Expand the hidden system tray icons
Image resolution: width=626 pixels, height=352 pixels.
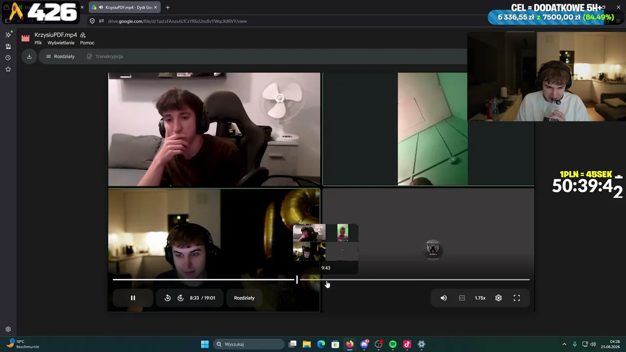coord(564,344)
